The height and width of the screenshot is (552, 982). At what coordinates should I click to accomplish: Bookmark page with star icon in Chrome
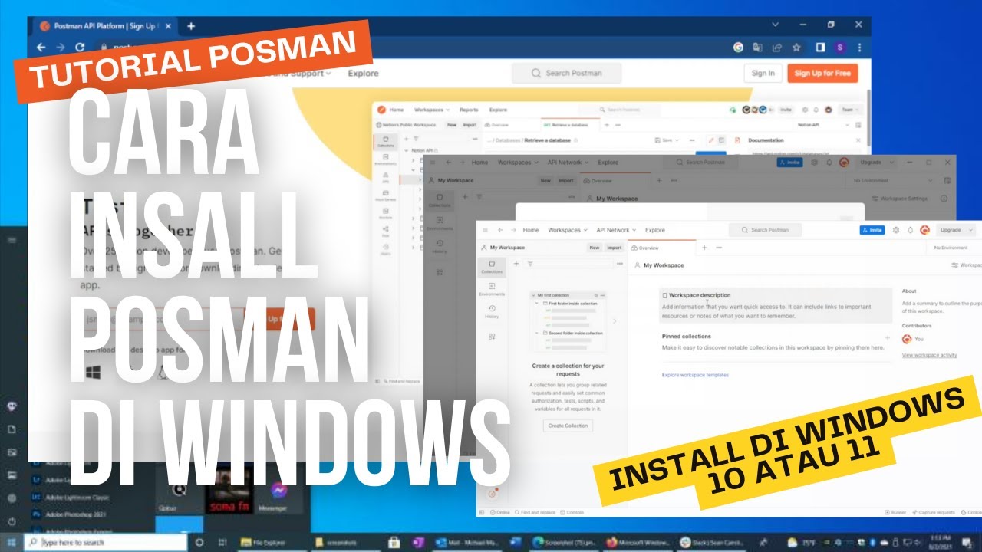[796, 47]
